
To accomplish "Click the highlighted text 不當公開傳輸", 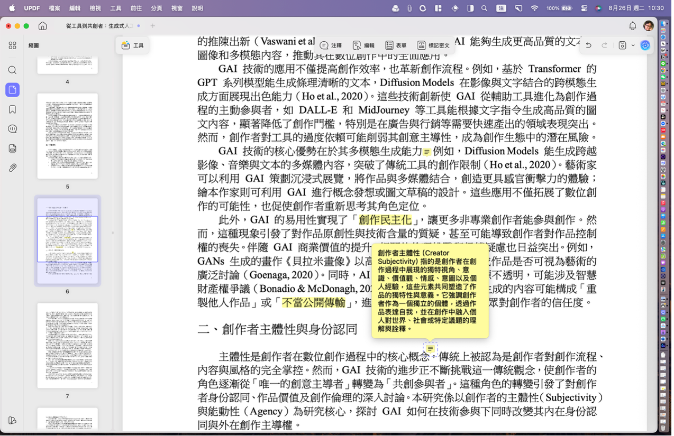I will pyautogui.click(x=314, y=302).
